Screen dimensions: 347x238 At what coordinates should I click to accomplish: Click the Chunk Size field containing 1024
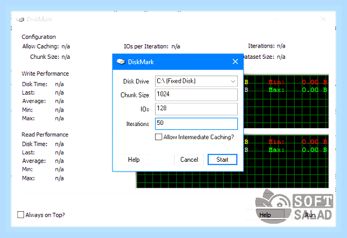coord(196,95)
